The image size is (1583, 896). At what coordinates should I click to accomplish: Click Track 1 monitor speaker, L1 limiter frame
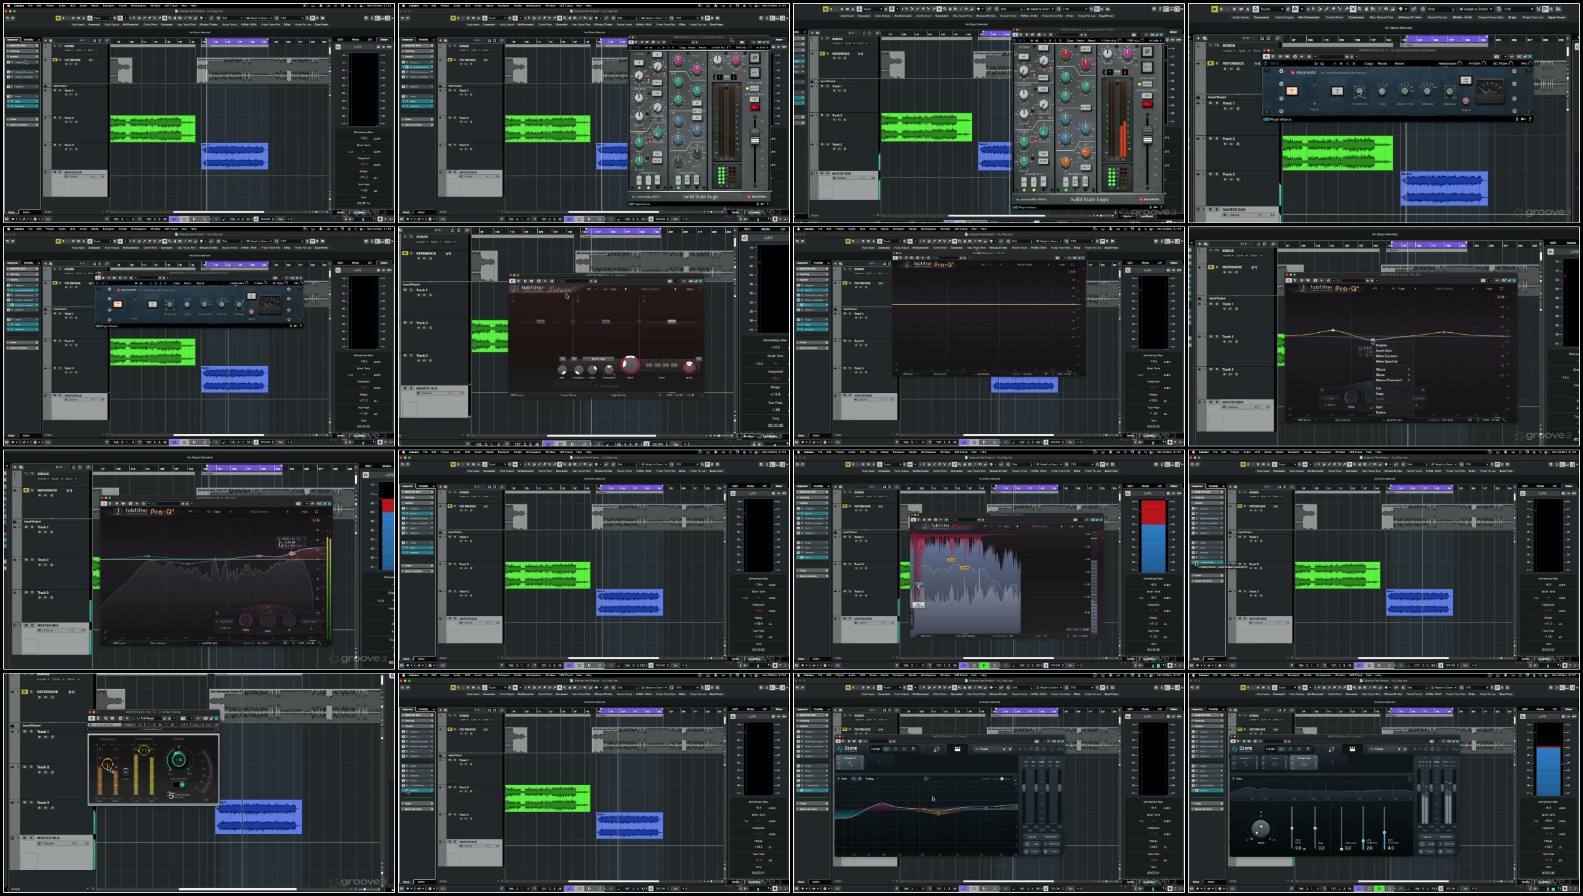(44, 736)
